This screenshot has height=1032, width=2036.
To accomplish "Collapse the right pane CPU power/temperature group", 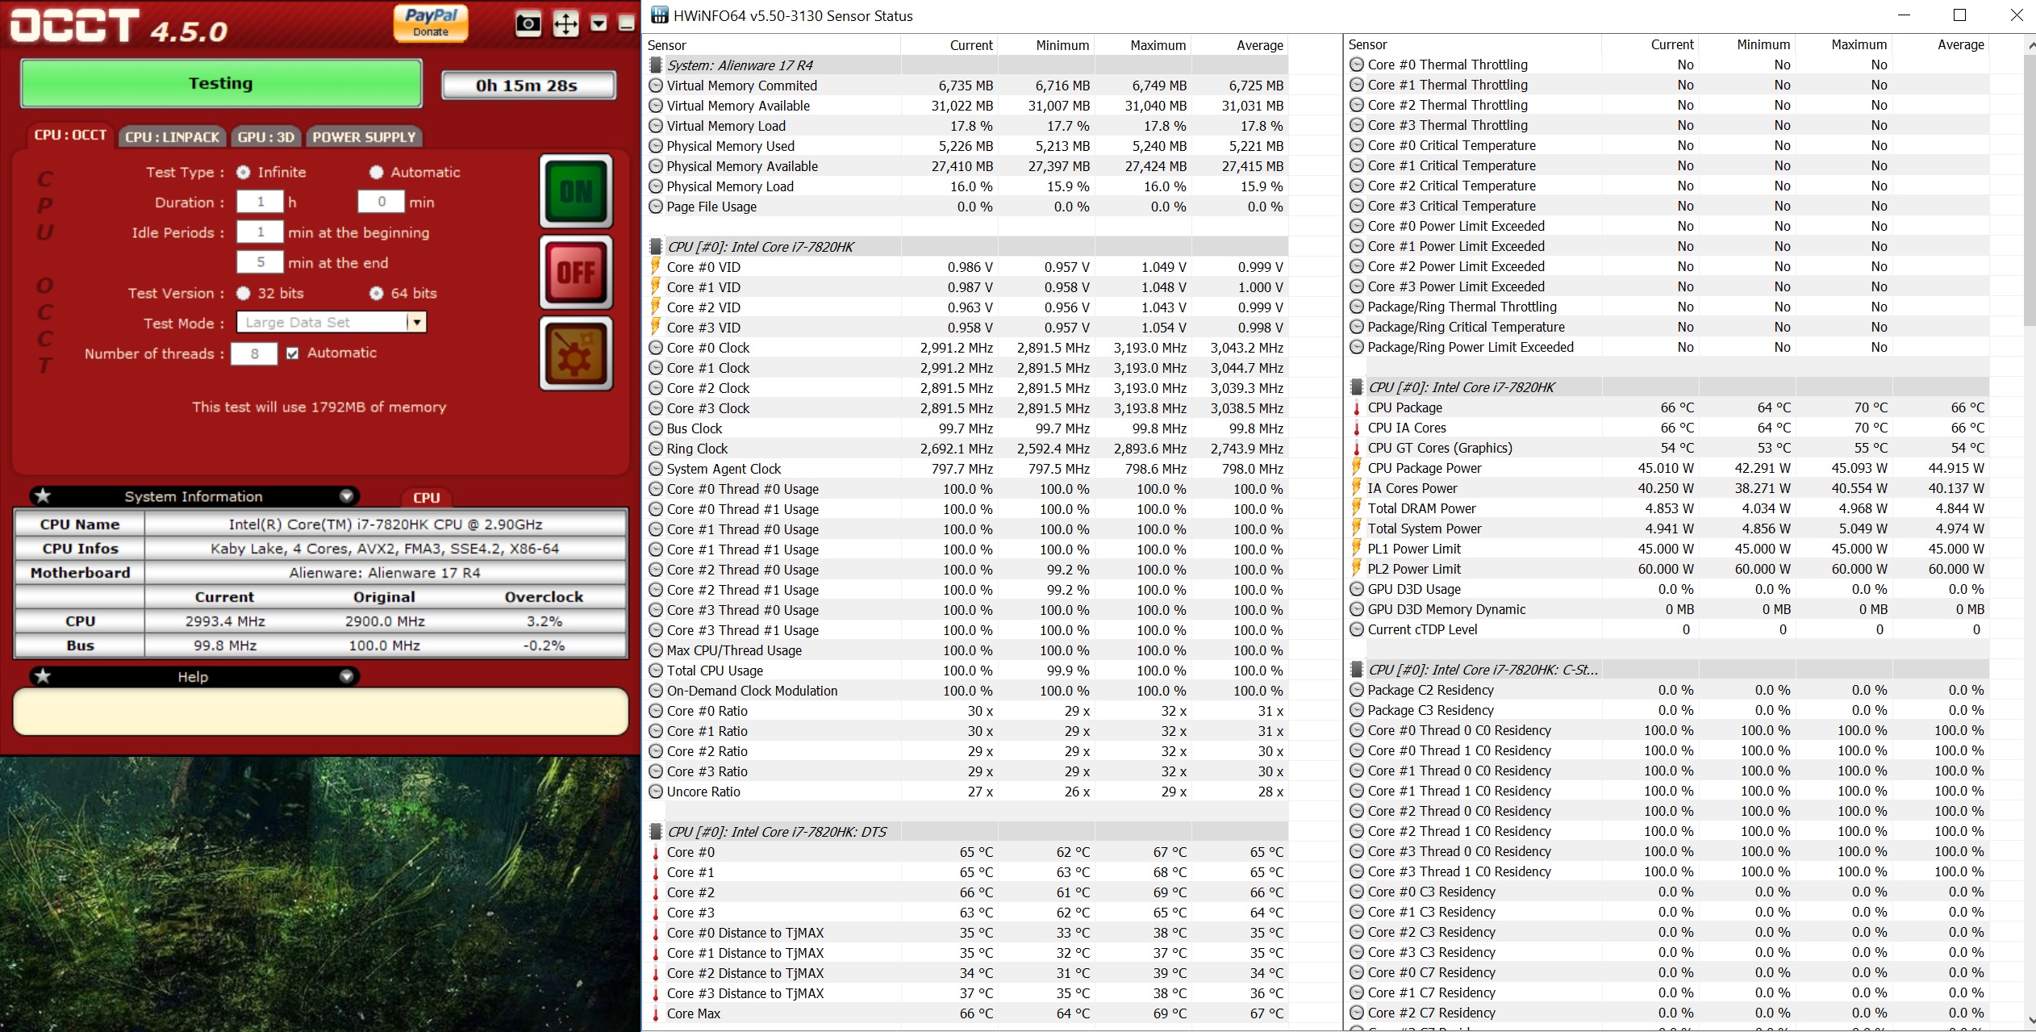I will click(1357, 387).
